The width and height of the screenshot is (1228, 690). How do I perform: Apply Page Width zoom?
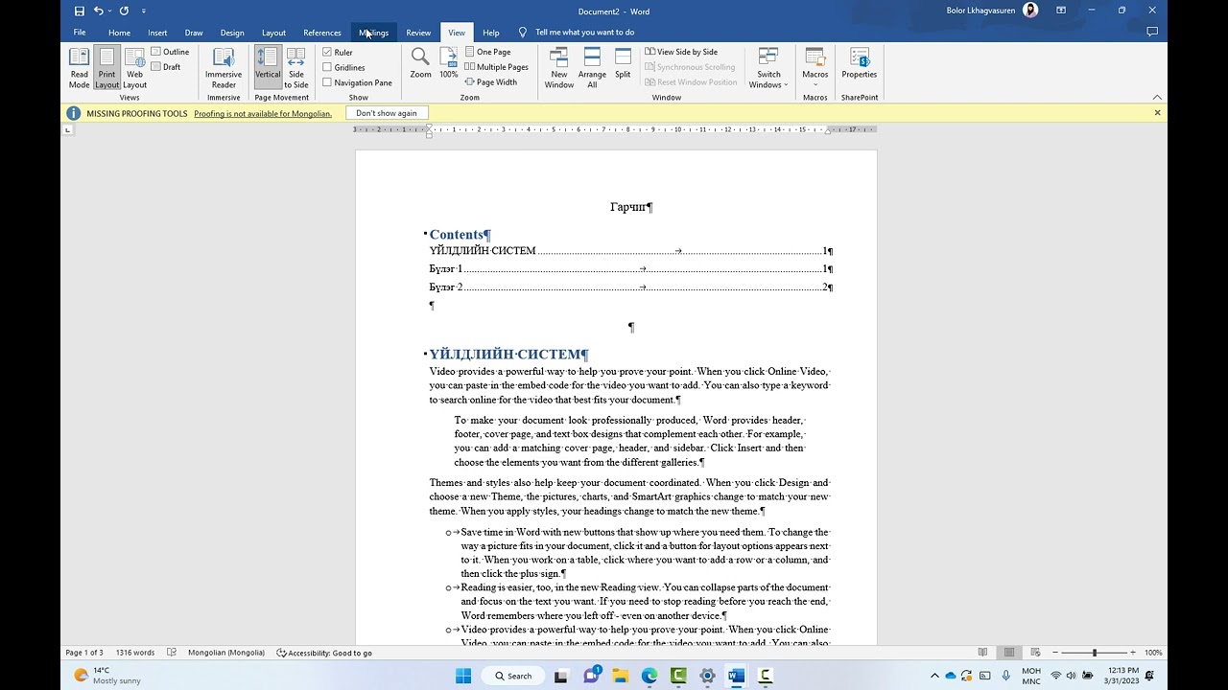491,82
